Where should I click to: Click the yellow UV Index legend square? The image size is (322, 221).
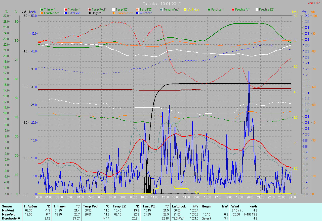pos(185,10)
